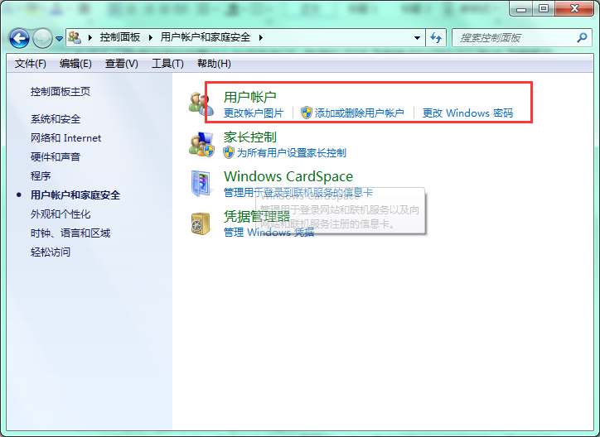Click the search magnifier icon
This screenshot has width=600, height=437.
(x=582, y=37)
